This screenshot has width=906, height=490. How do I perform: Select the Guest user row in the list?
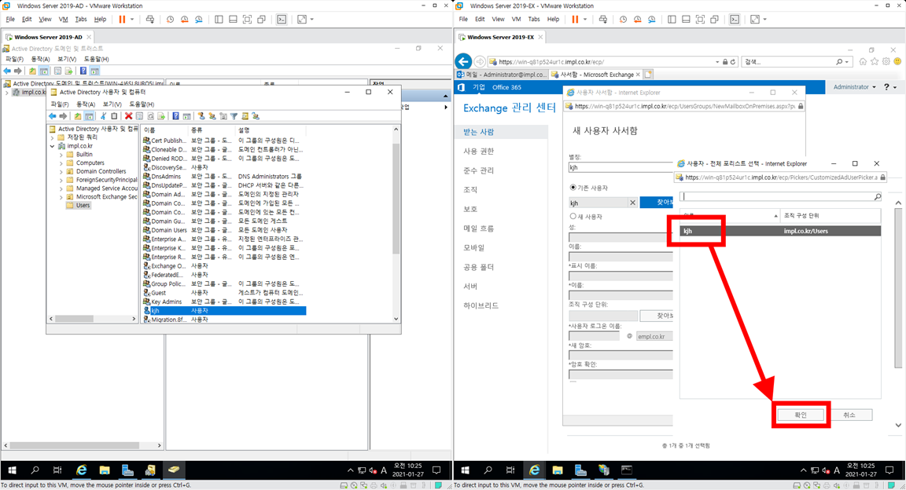point(224,293)
